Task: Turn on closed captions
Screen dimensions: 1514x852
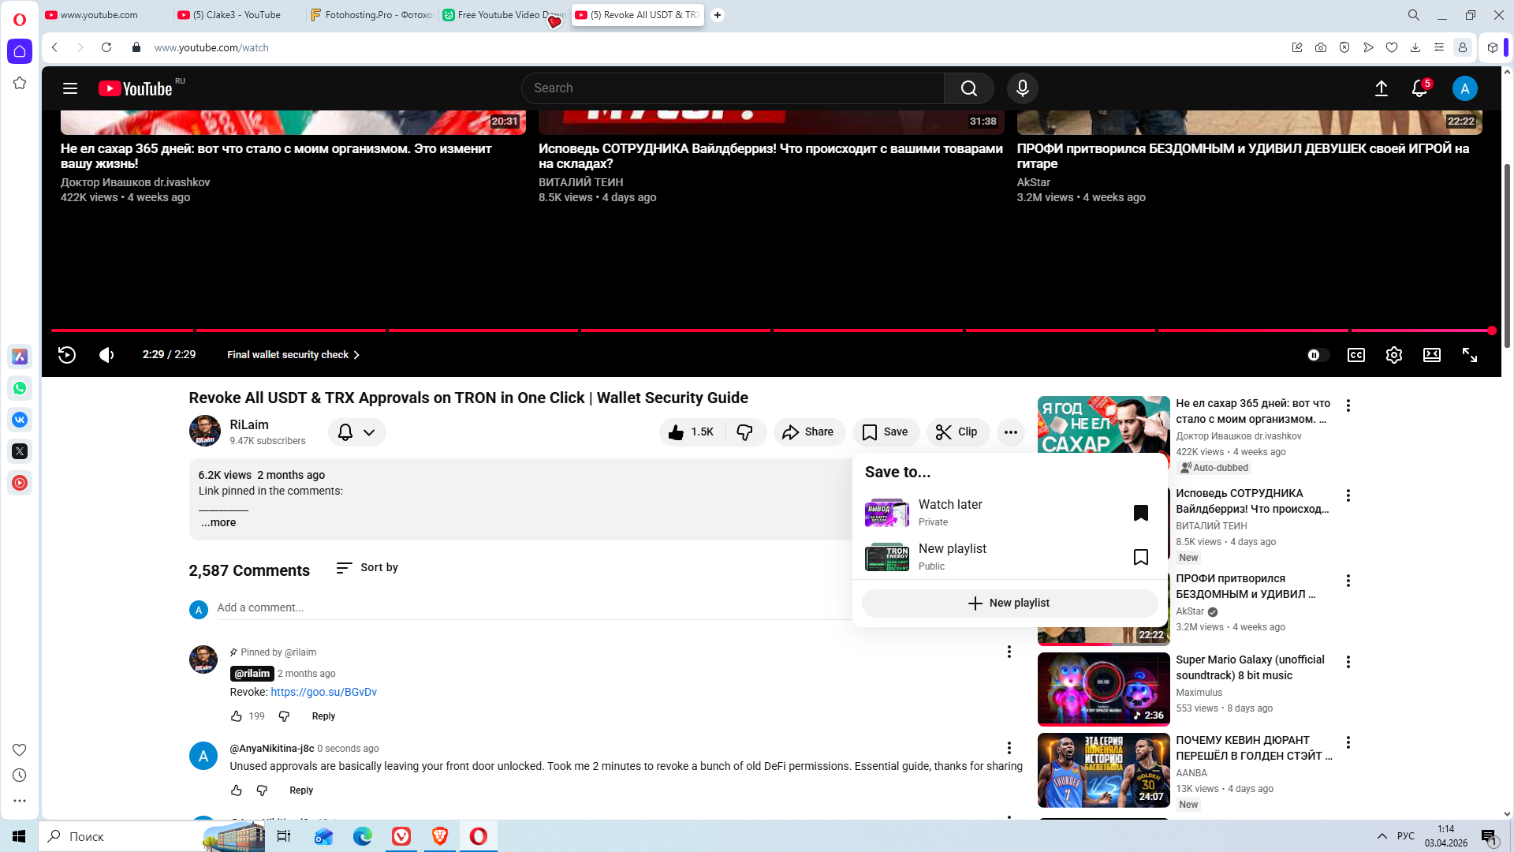Action: tap(1356, 355)
